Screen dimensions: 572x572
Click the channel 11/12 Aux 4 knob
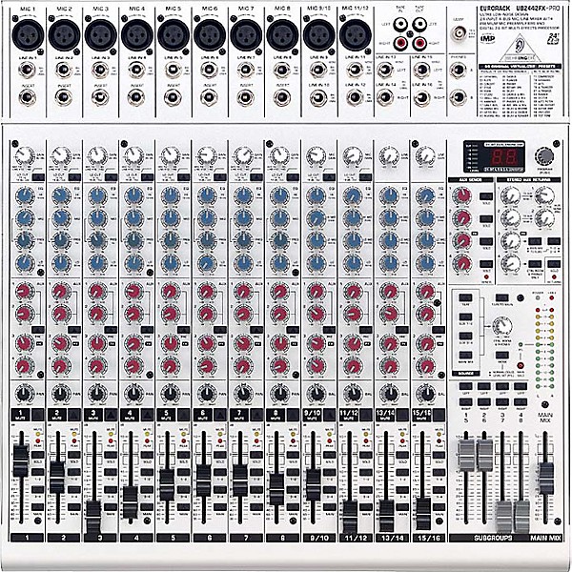353,365
